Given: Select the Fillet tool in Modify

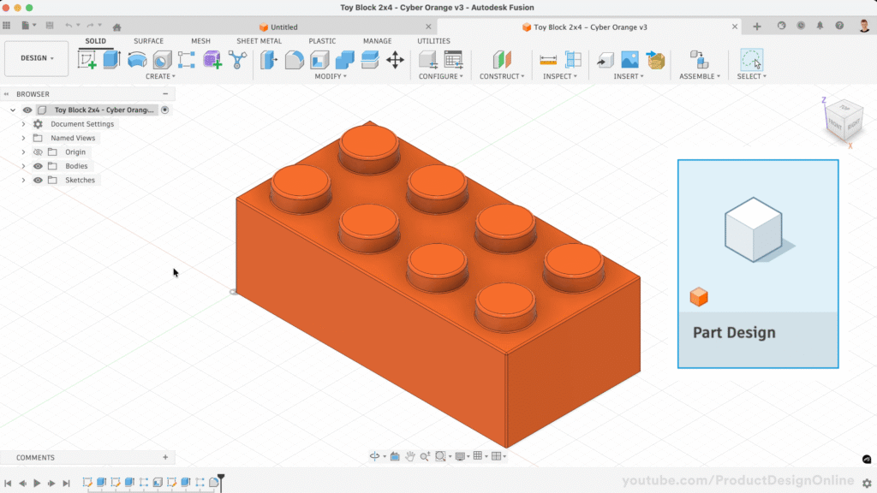Looking at the screenshot, I should (294, 60).
